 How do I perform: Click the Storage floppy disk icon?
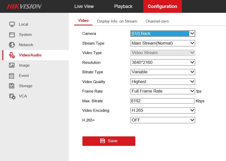coord(12,86)
